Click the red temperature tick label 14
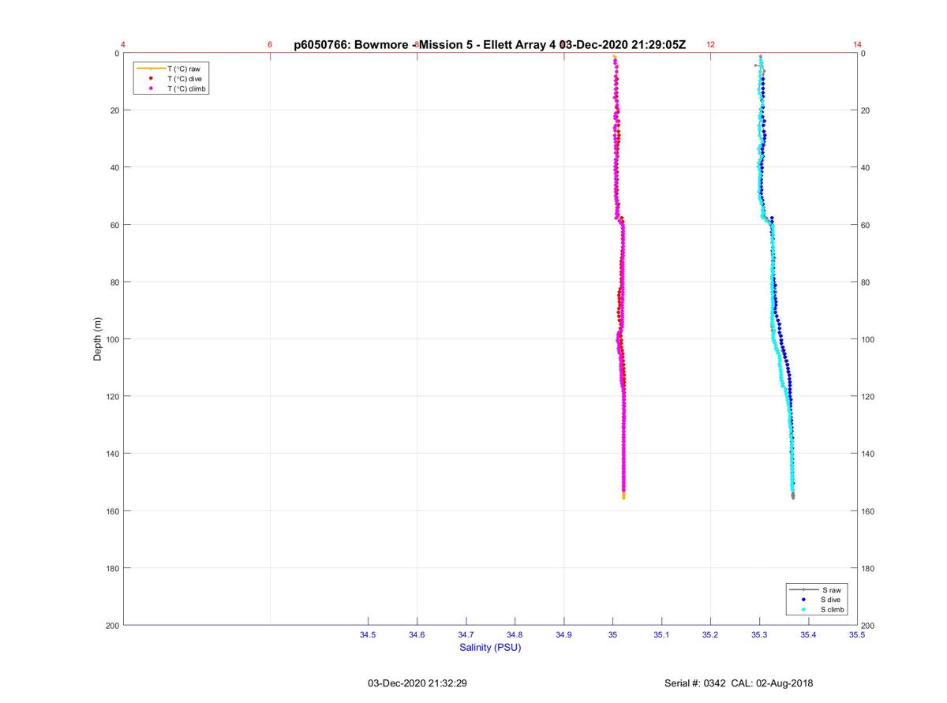The height and width of the screenshot is (703, 947). (x=857, y=45)
